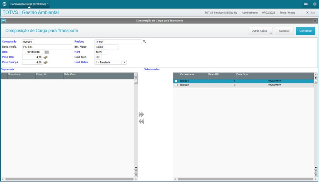The image size is (319, 182).
Task: Step one row up in Disponíveis grid
Action: click(x=136, y=82)
